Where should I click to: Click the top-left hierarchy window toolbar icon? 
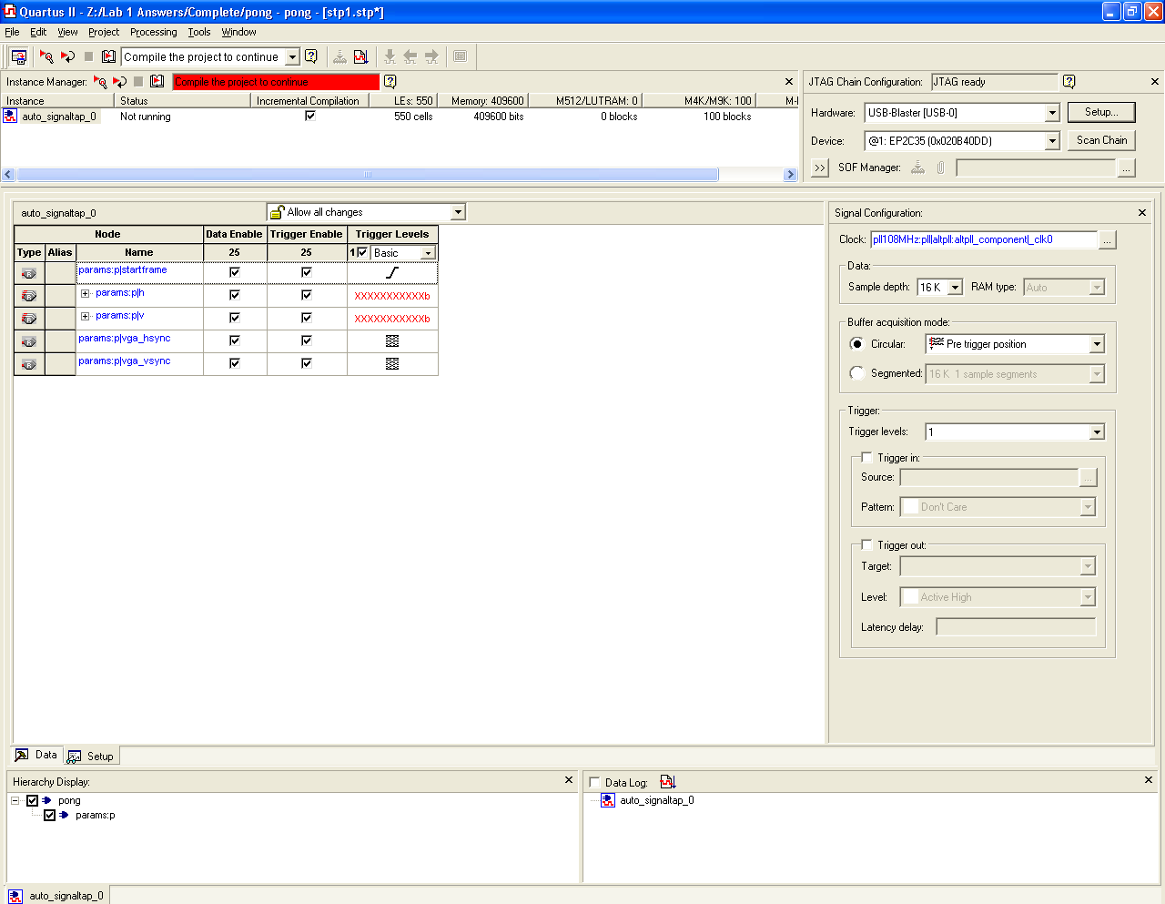[x=18, y=56]
